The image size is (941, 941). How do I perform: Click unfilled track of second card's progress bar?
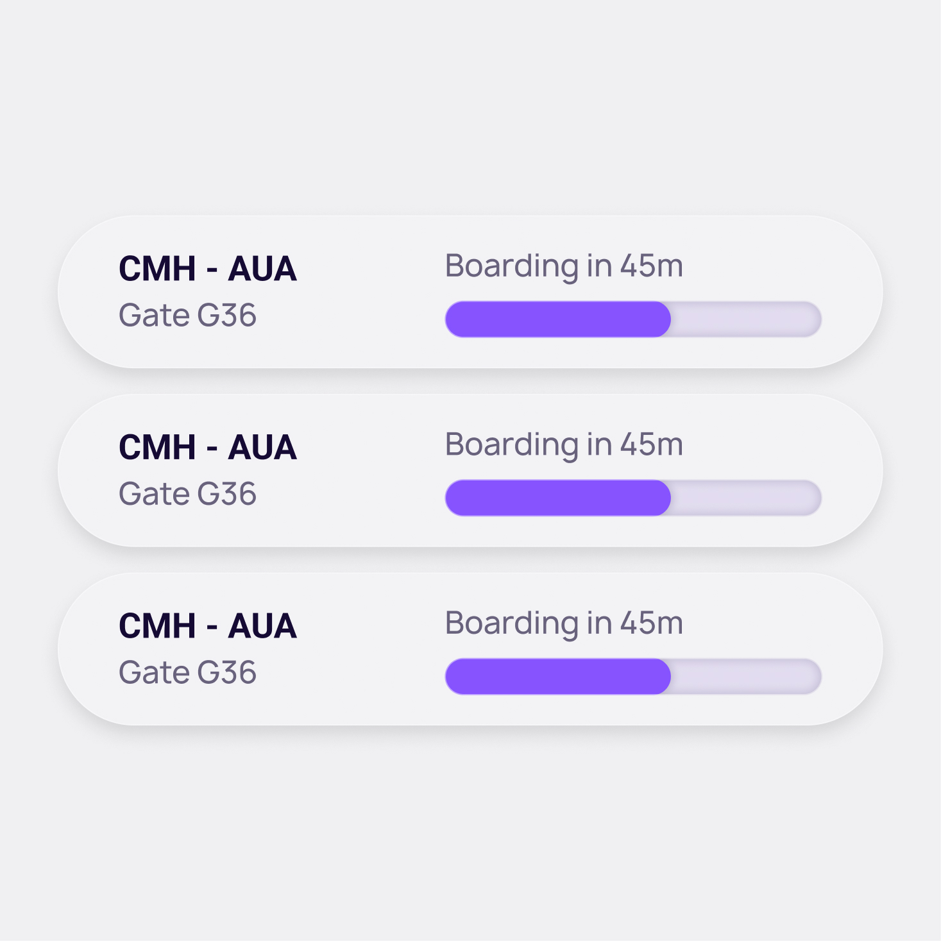(x=745, y=498)
